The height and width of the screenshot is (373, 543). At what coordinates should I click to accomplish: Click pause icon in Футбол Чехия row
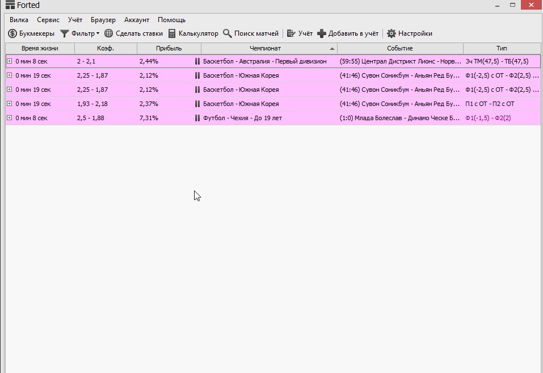click(197, 118)
